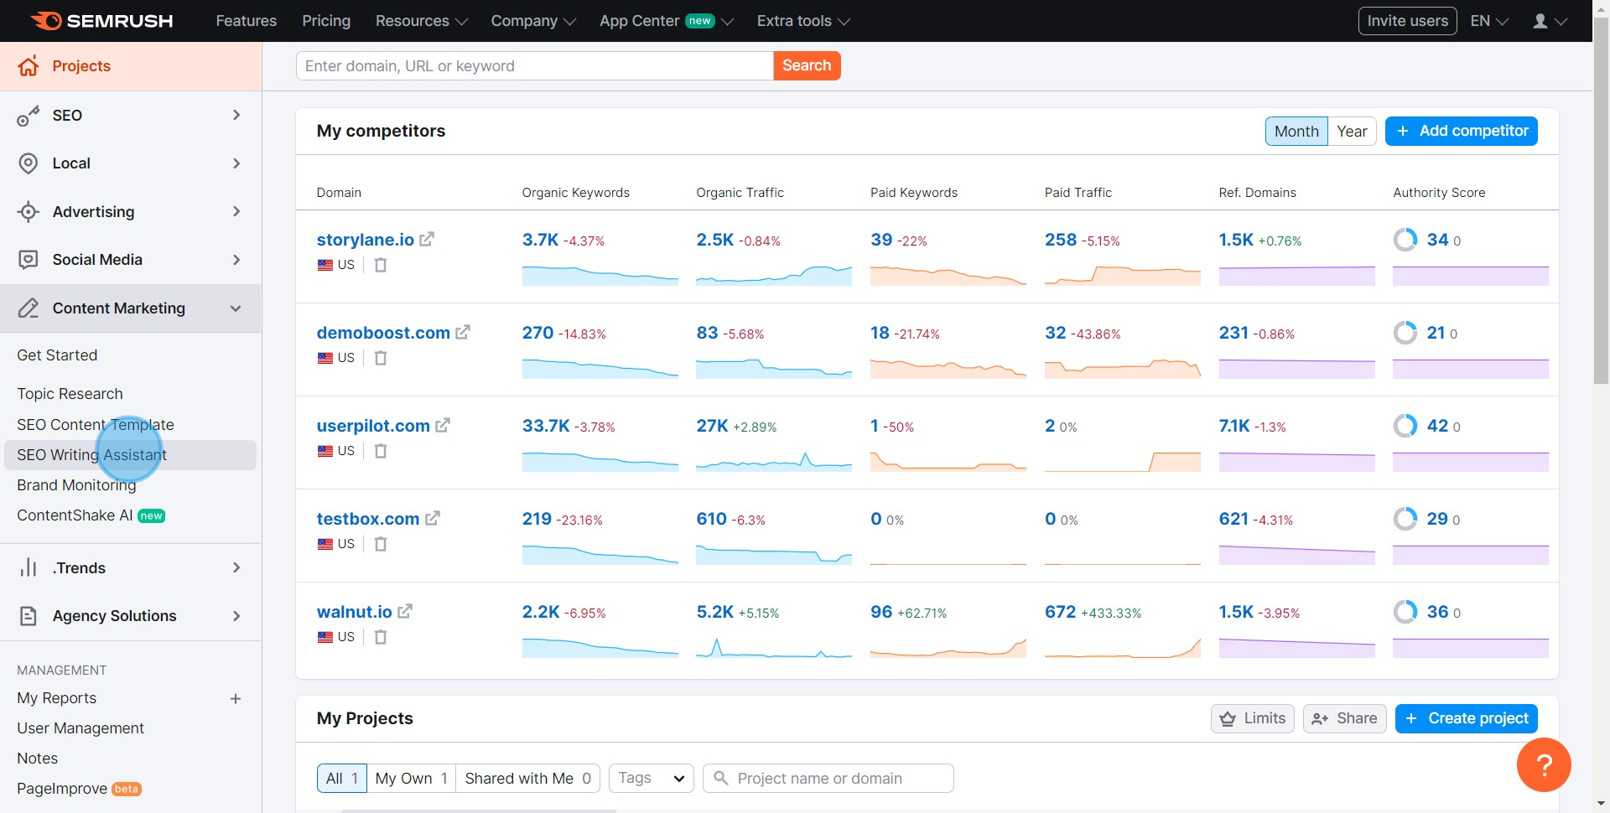The height and width of the screenshot is (813, 1610).
Task: Collapse the Content Marketing section
Action: (236, 308)
